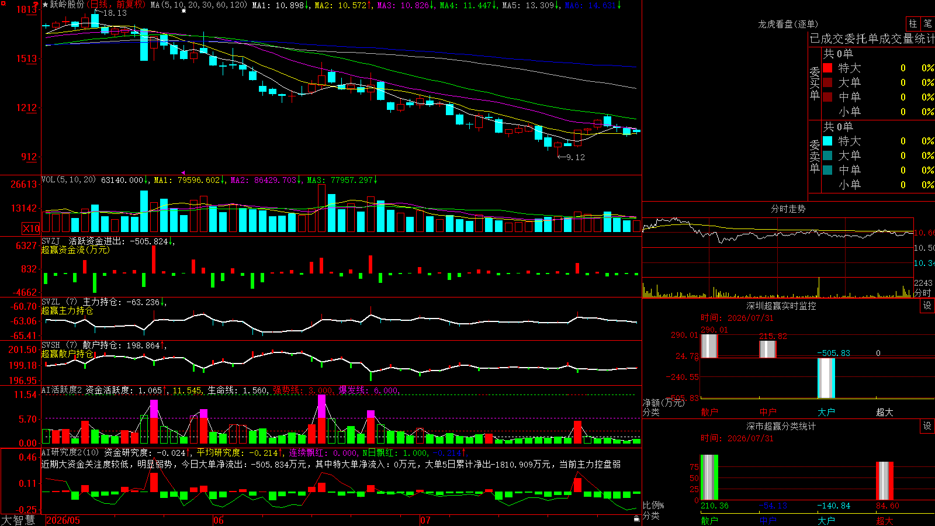Click the 07 month marker on time axis

coord(425,520)
